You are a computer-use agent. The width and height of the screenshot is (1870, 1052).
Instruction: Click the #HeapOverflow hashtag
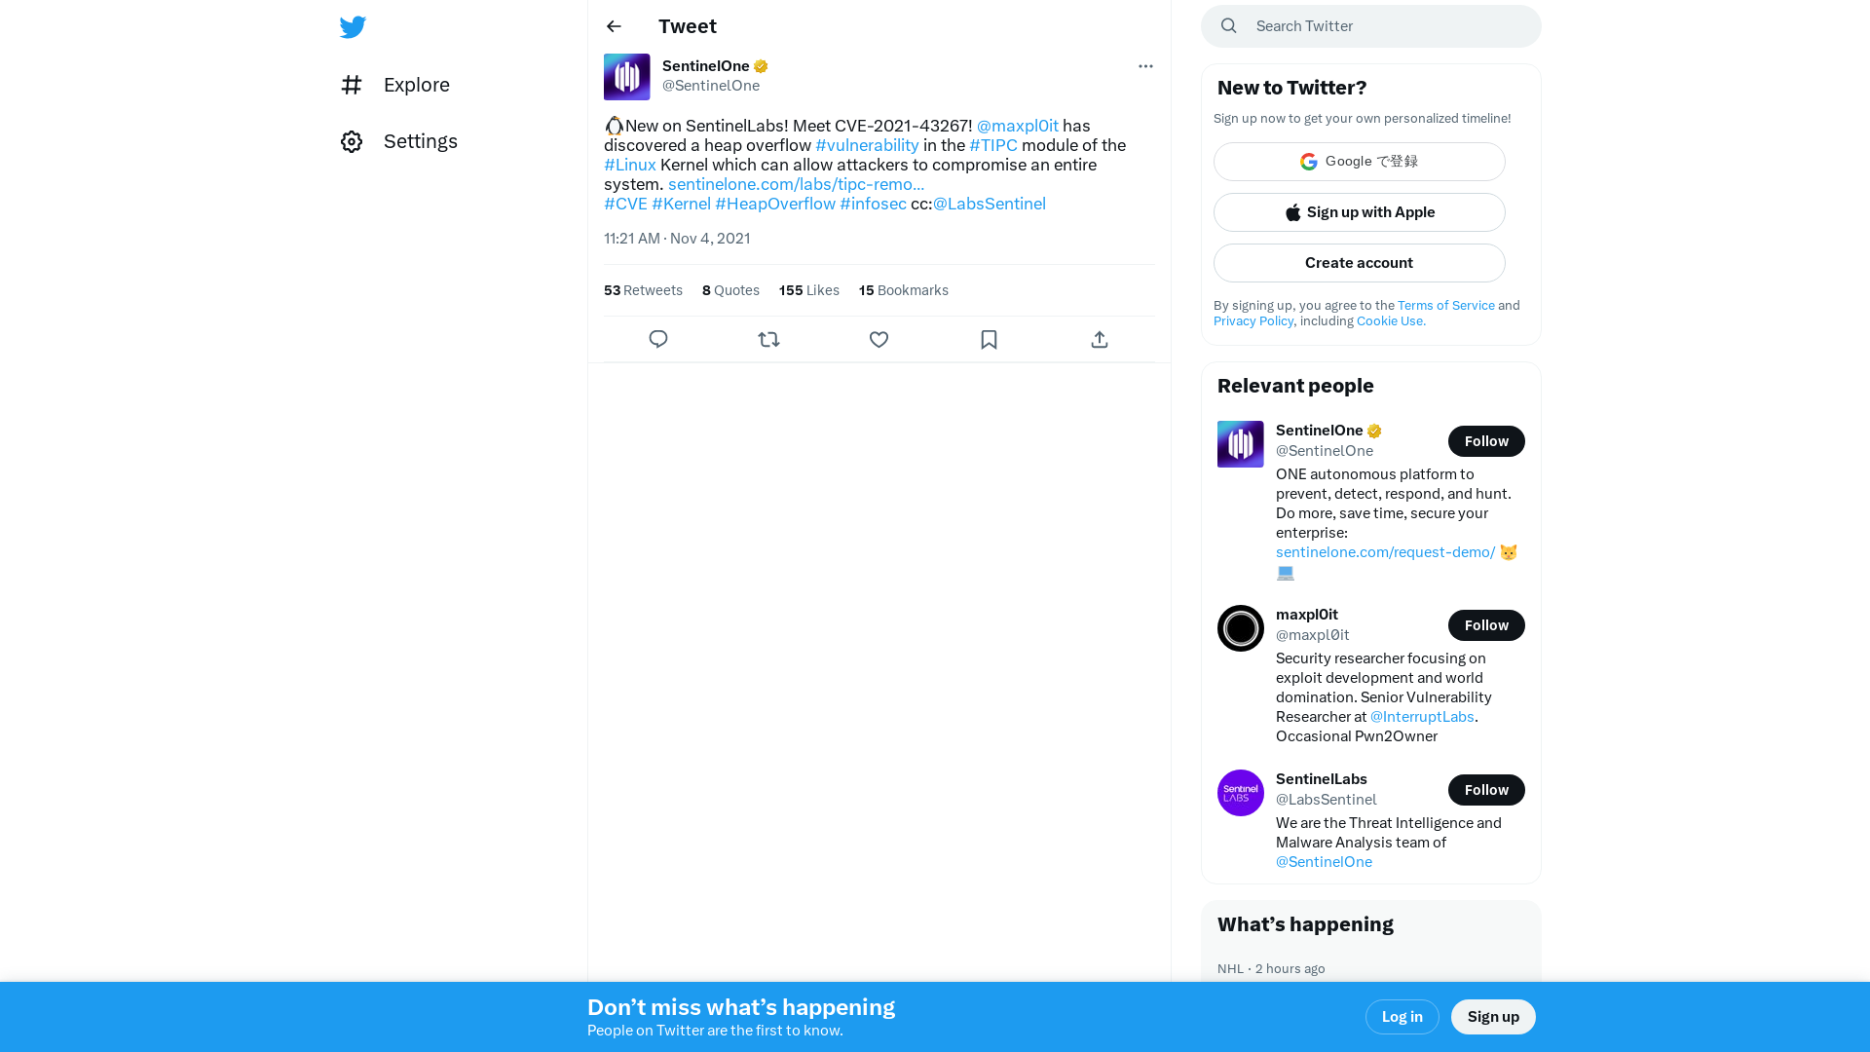[775, 204]
